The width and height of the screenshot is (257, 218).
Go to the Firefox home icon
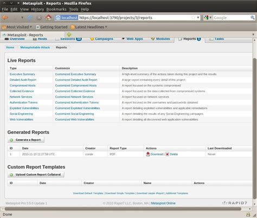[48, 17]
